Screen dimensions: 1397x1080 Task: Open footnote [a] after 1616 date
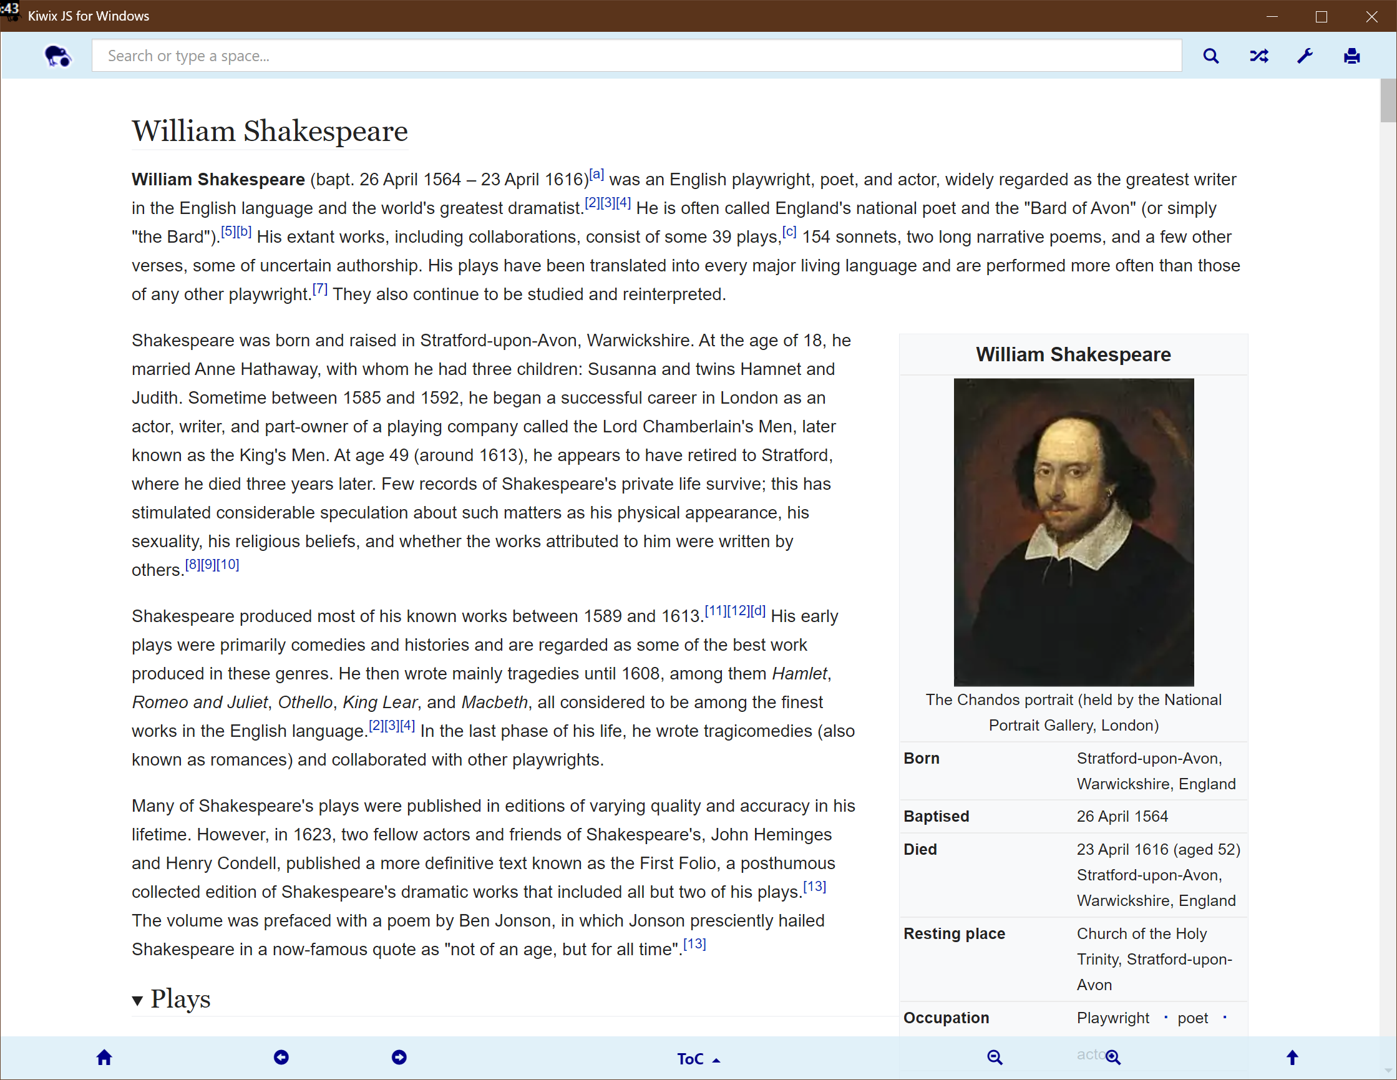596,174
